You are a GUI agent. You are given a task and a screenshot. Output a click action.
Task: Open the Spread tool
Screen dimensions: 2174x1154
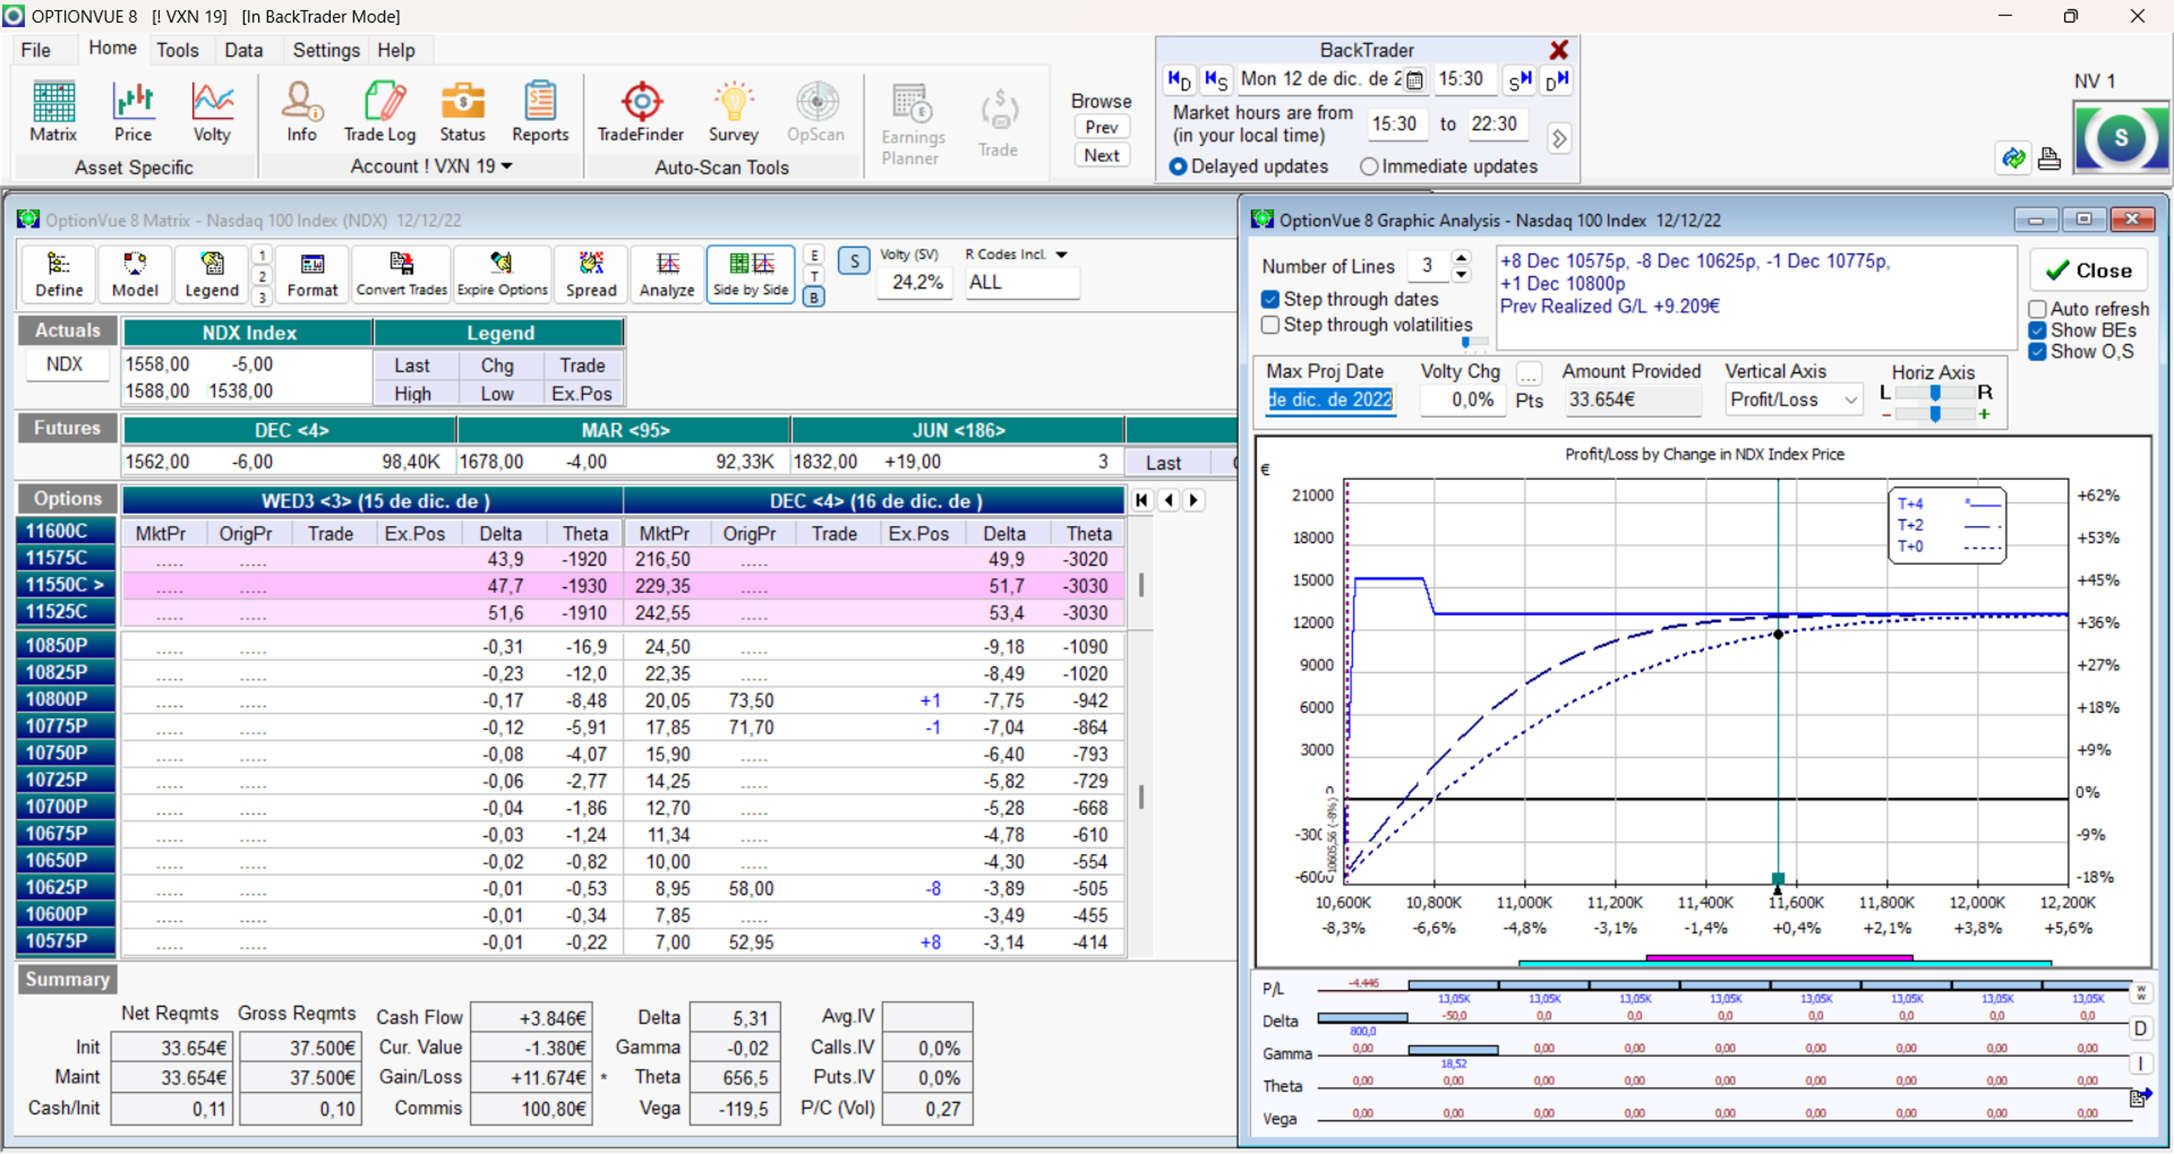[x=591, y=274]
